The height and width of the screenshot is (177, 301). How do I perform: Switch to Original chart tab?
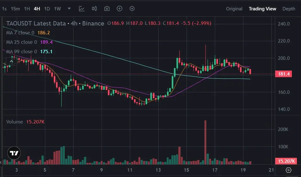pyautogui.click(x=234, y=9)
